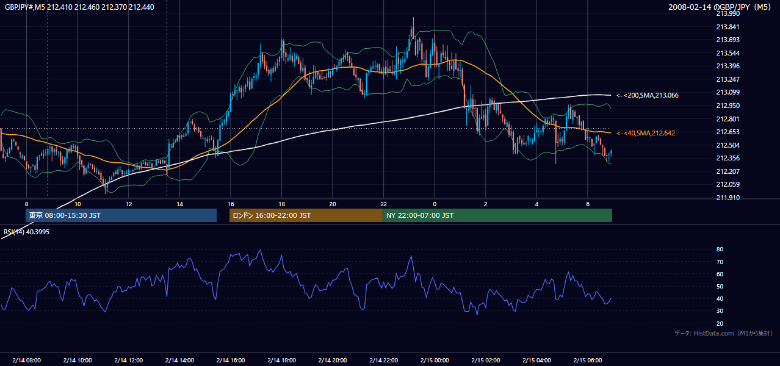This screenshot has height=366, width=780.
Task: Click the London 16:00-22:00 JST session bar
Action: (x=306, y=215)
